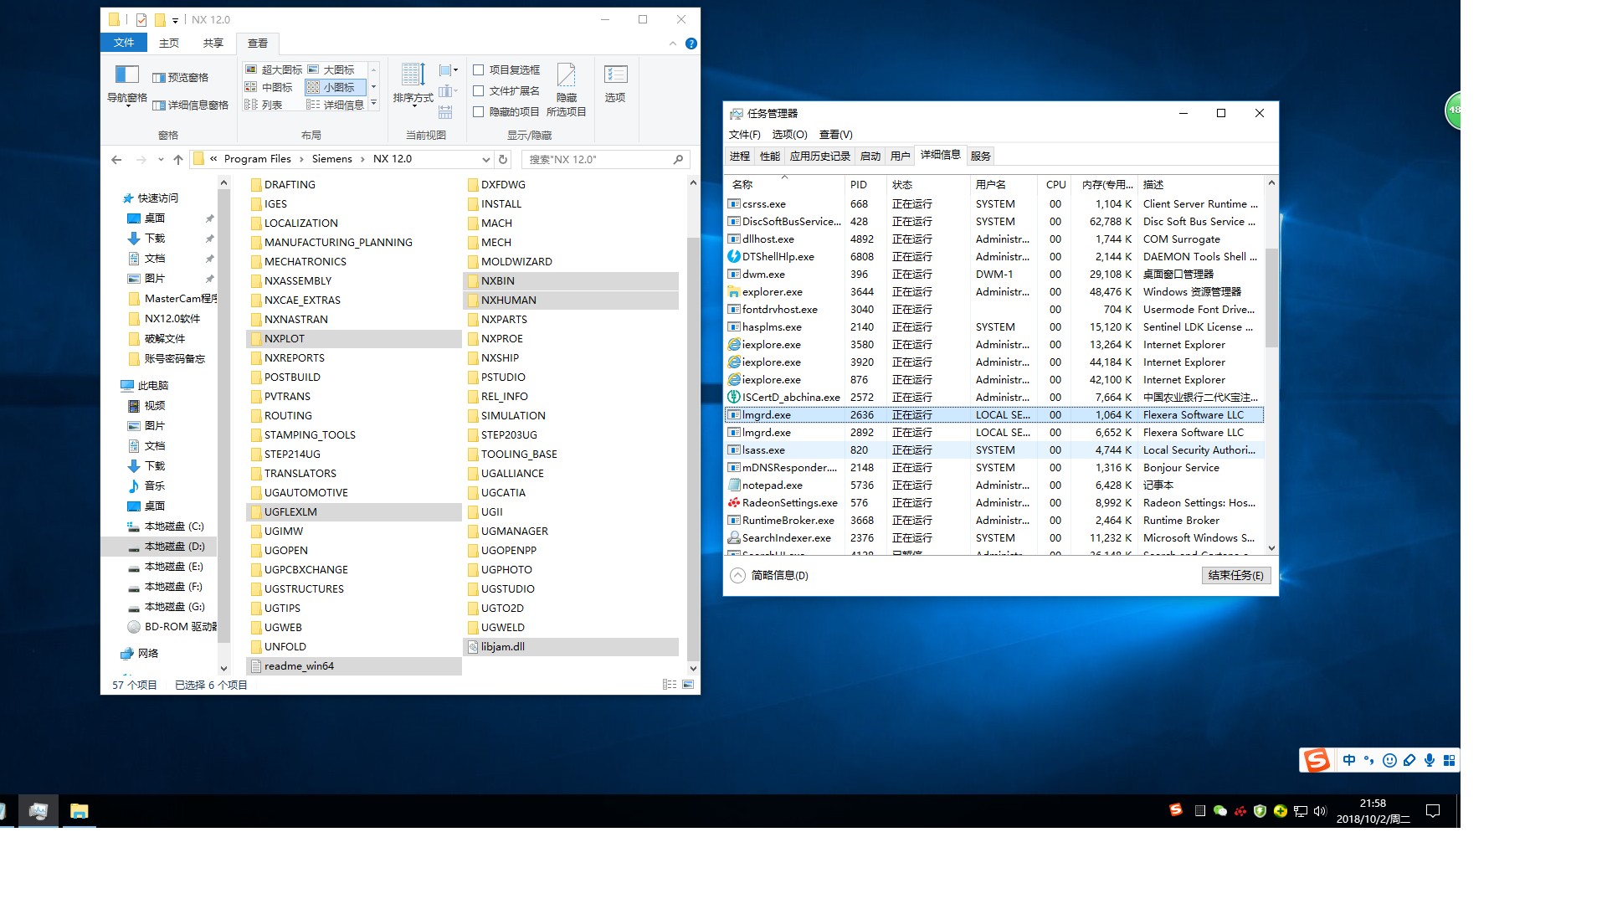This screenshot has height=904, width=1607.
Task: Select the notepad.exe process row
Action: click(994, 485)
